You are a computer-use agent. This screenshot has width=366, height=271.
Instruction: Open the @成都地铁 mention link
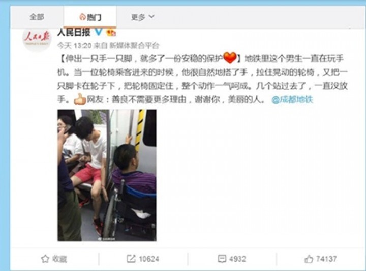(292, 100)
